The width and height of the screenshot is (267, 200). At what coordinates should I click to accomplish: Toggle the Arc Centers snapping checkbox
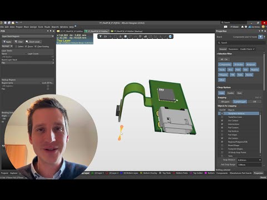[x=222, y=121]
